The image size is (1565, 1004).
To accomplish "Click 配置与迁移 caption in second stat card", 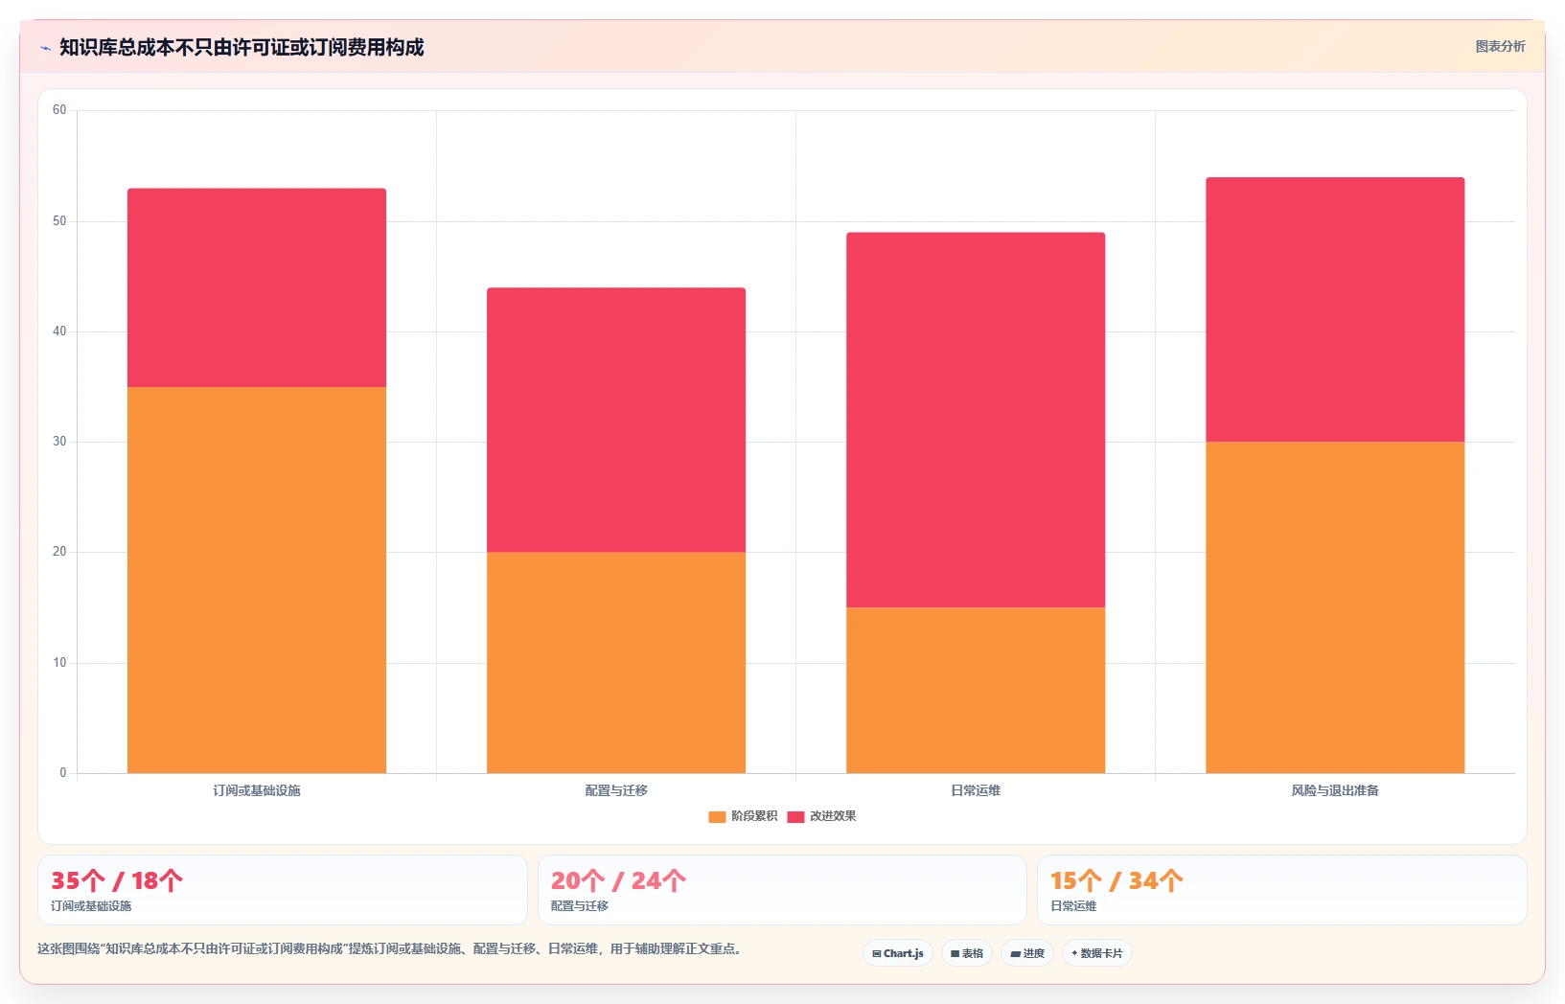I will (x=580, y=906).
